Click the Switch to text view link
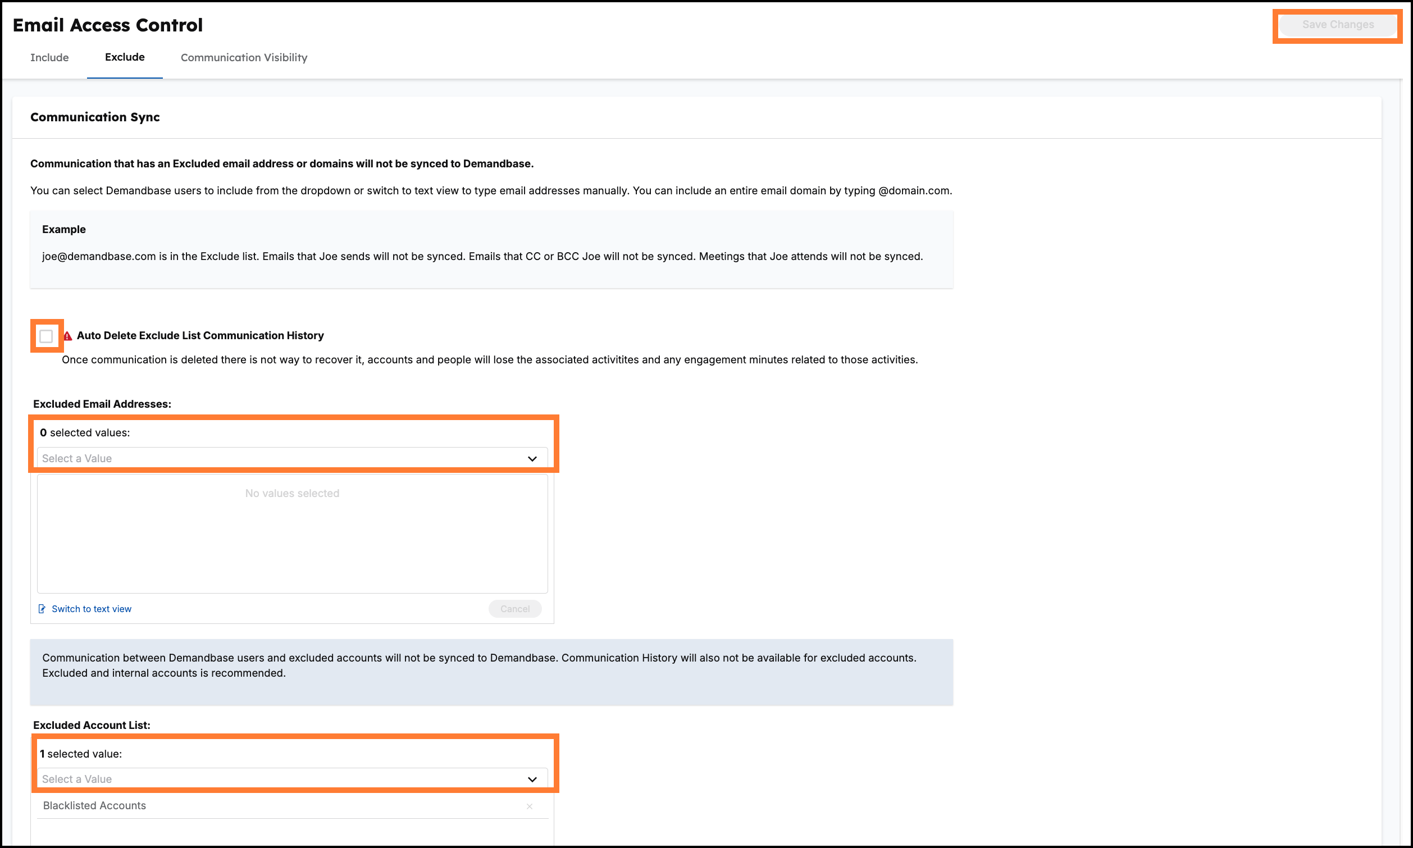The width and height of the screenshot is (1413, 848). tap(92, 609)
